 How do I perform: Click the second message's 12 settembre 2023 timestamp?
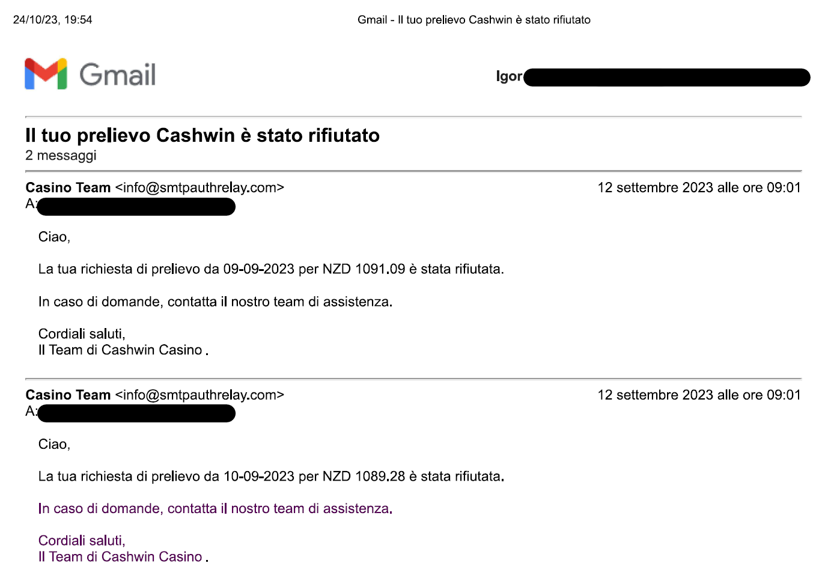point(699,395)
